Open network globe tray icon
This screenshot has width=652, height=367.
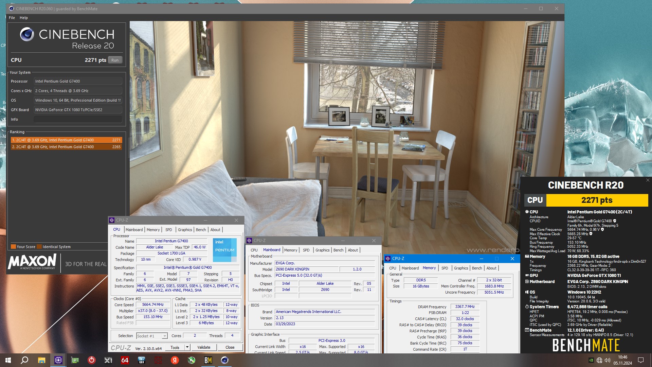[x=599, y=360]
